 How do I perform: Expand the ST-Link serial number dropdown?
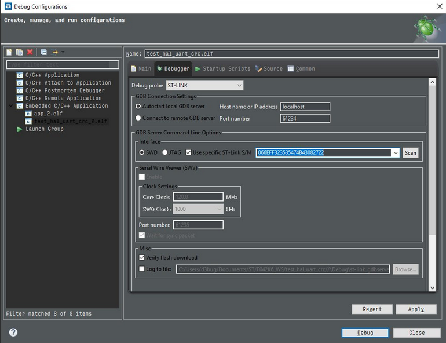click(396, 153)
